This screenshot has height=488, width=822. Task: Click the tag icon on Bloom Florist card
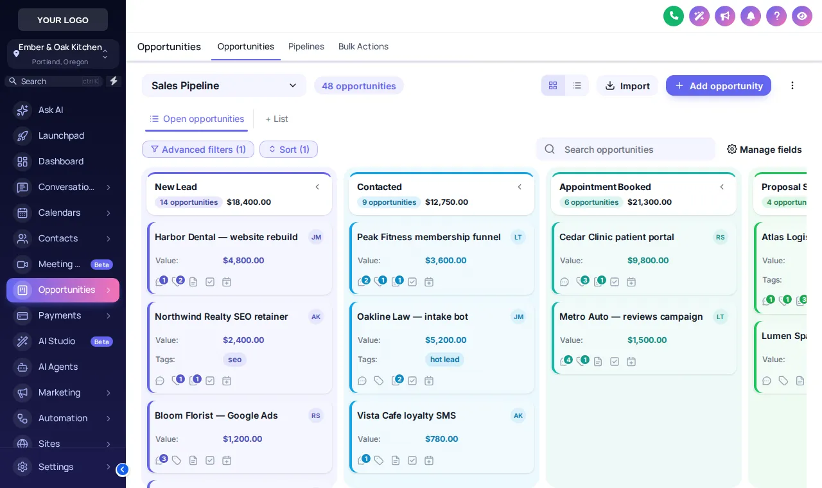coord(177,460)
